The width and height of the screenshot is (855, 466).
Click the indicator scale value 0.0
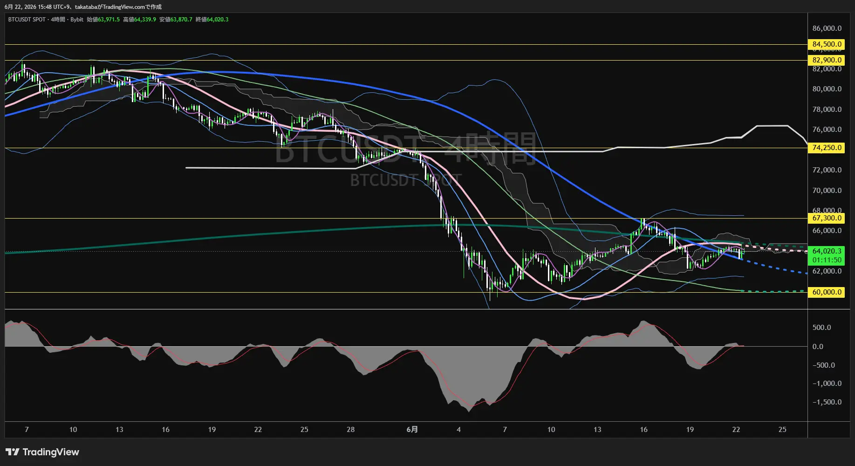click(818, 347)
